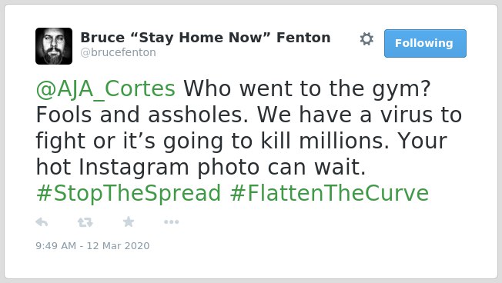This screenshot has width=502, height=283.
Task: Open the bearded man profile avatar
Action: click(54, 46)
